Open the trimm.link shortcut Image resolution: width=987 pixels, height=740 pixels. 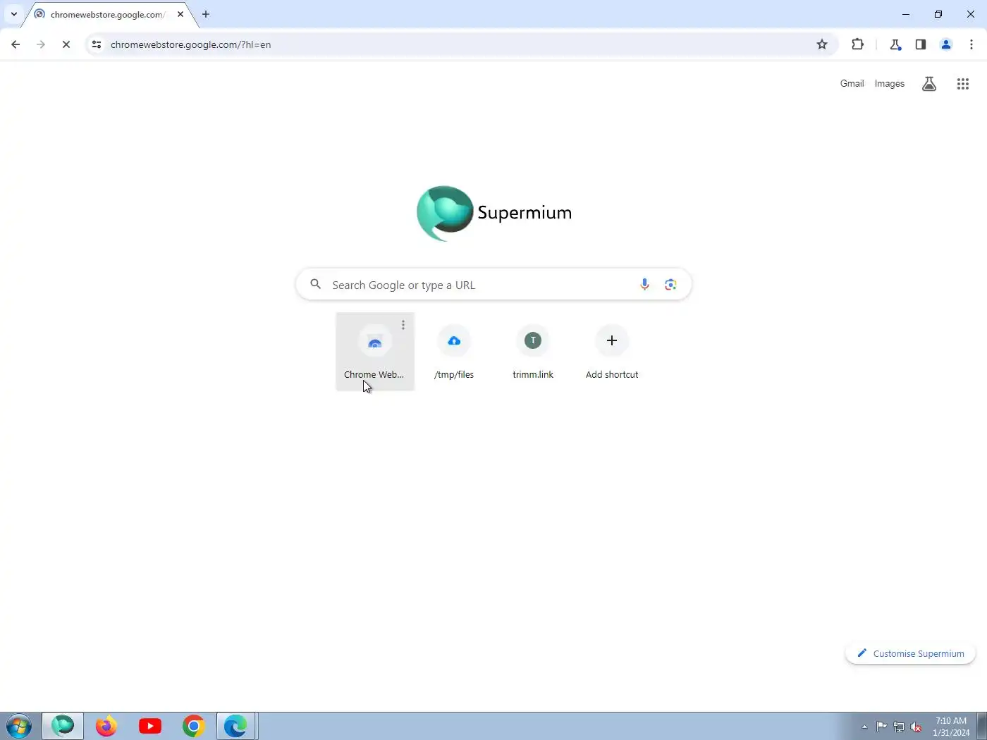tap(533, 352)
